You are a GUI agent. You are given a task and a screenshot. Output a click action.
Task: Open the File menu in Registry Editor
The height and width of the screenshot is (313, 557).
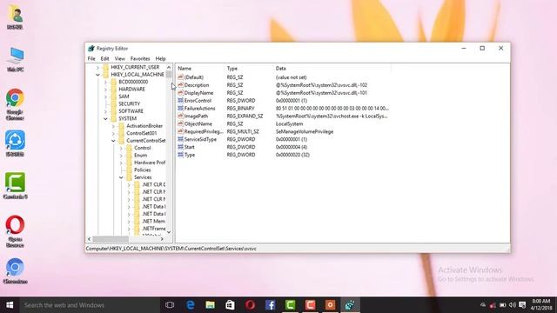(x=91, y=58)
